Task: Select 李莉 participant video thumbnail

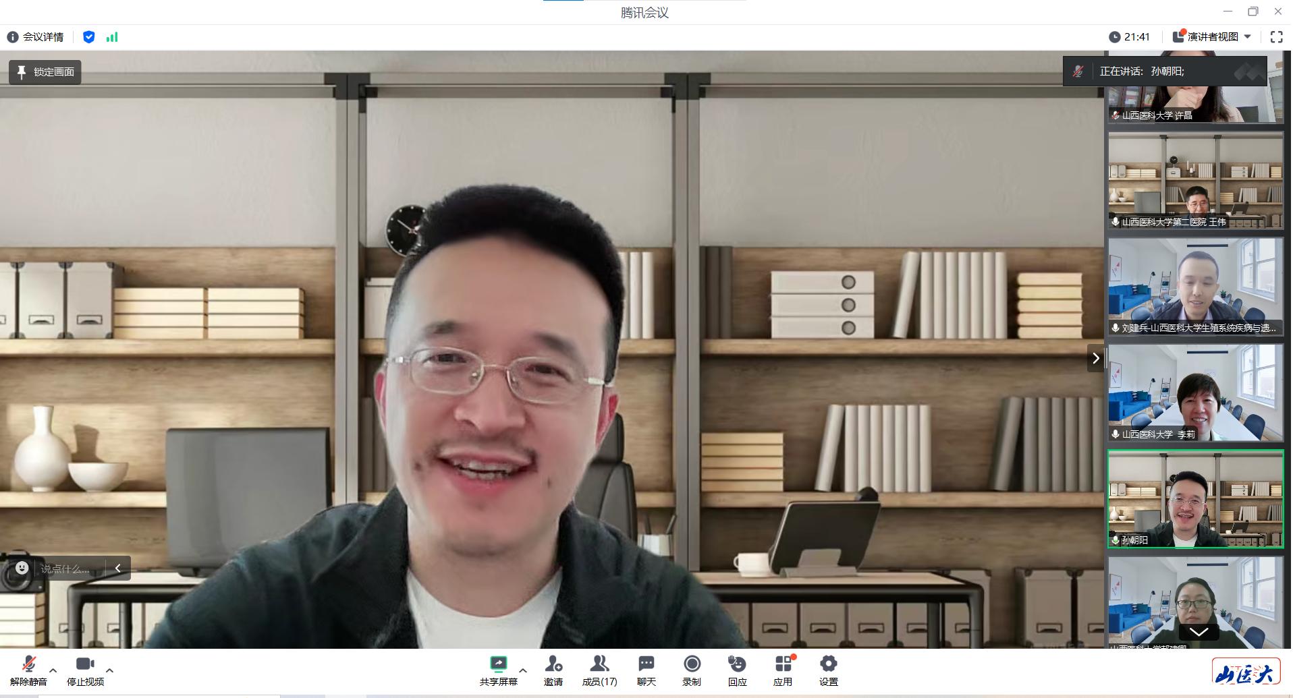Action: 1195,392
